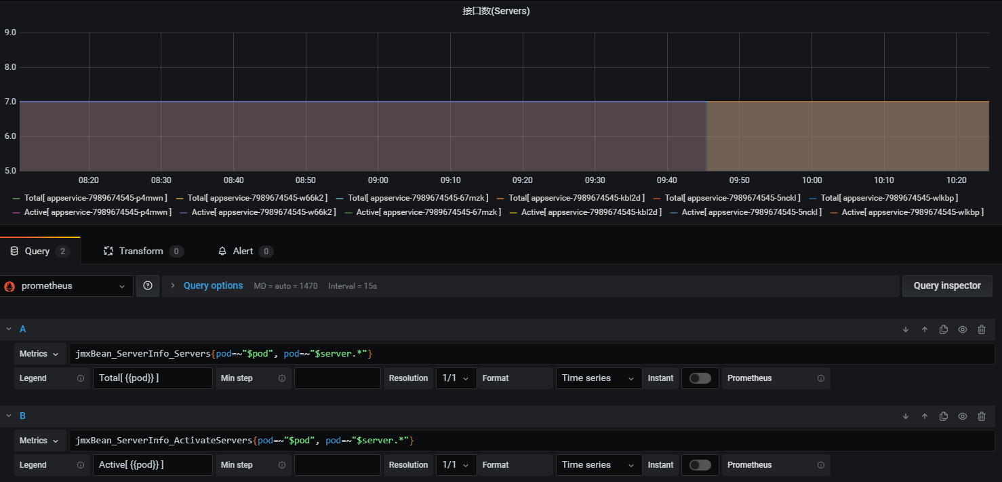
Task: Click the Prometheus data source logo
Action: [9, 286]
